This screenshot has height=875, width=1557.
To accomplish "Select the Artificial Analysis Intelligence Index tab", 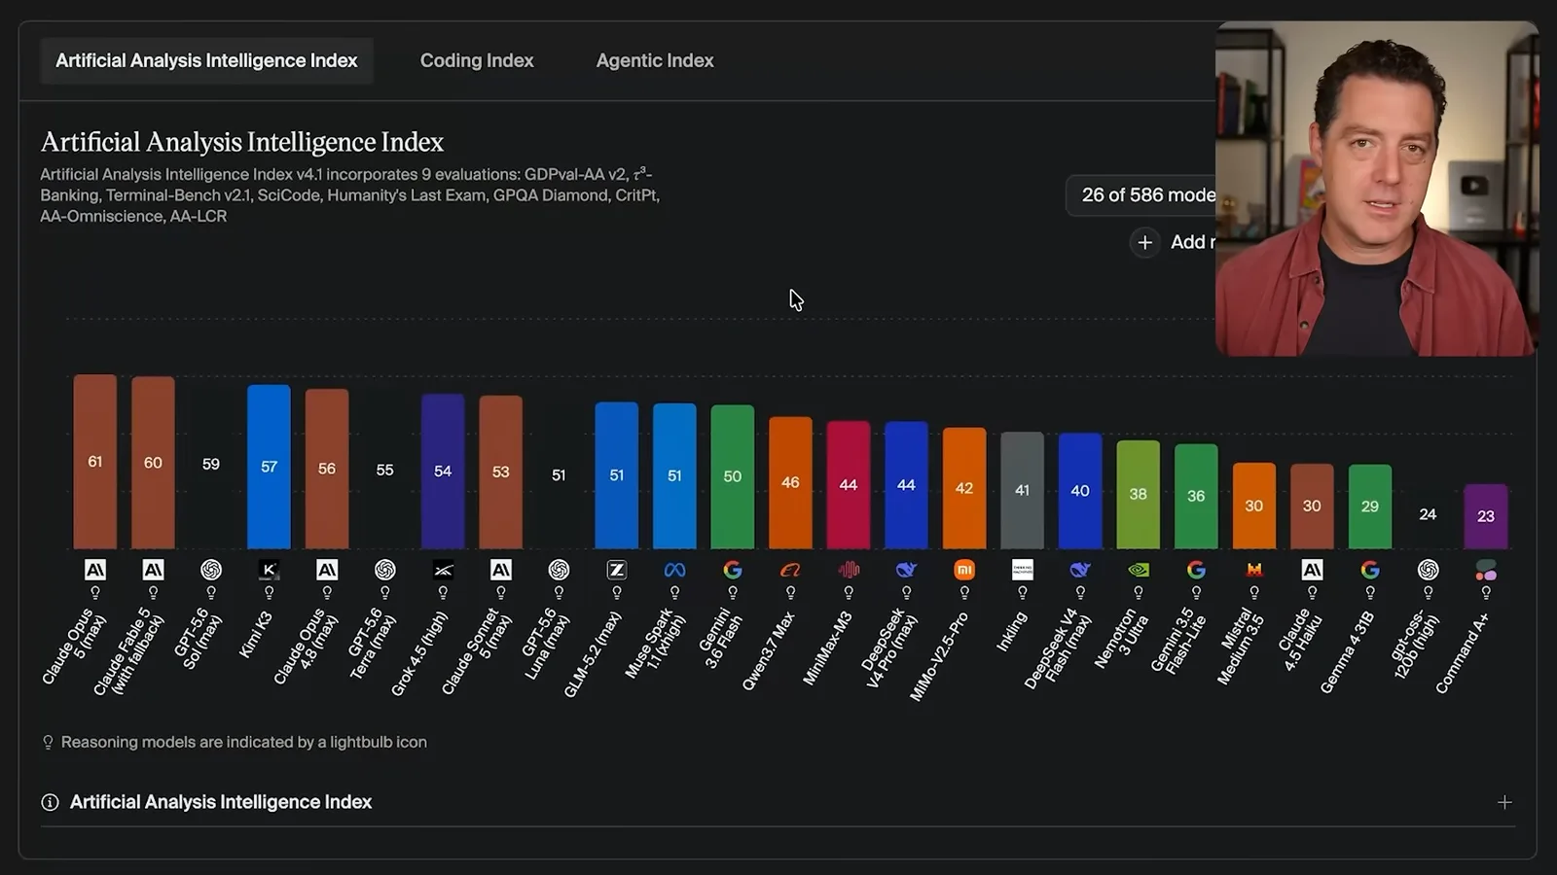I will click(x=206, y=60).
